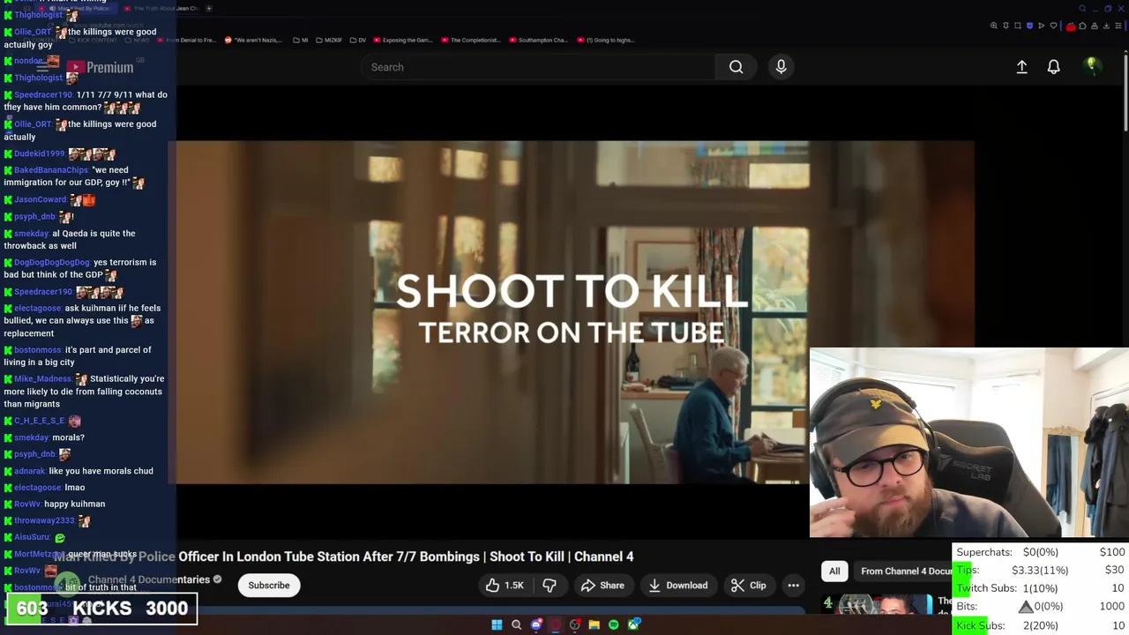Open '(1) Going to highs...' bookmark
The image size is (1129, 635).
click(x=605, y=40)
